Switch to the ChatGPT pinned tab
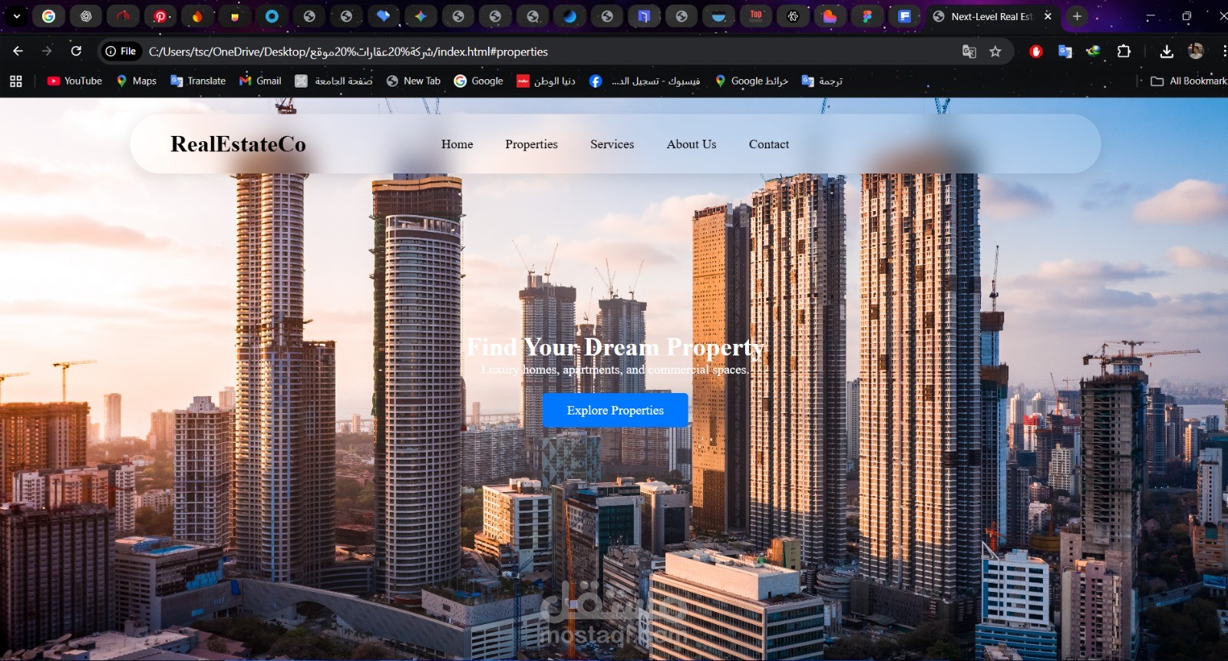Screen dimensions: 1228x661 click(x=86, y=16)
